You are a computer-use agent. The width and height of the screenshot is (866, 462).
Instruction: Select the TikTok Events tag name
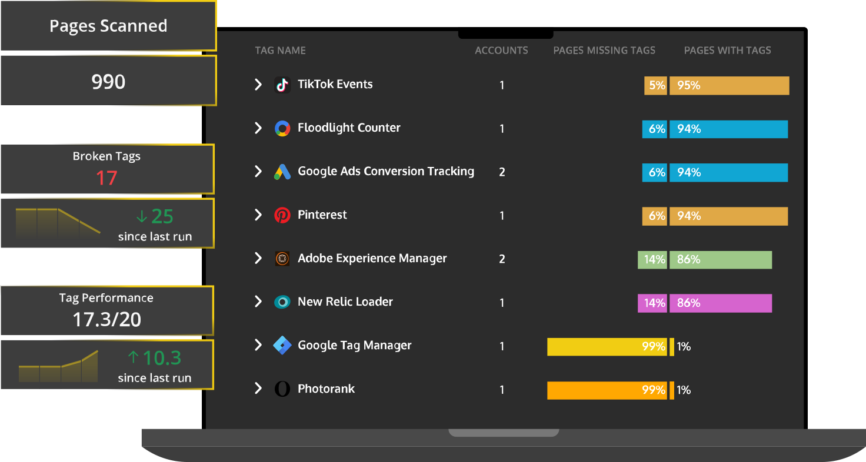tap(335, 84)
